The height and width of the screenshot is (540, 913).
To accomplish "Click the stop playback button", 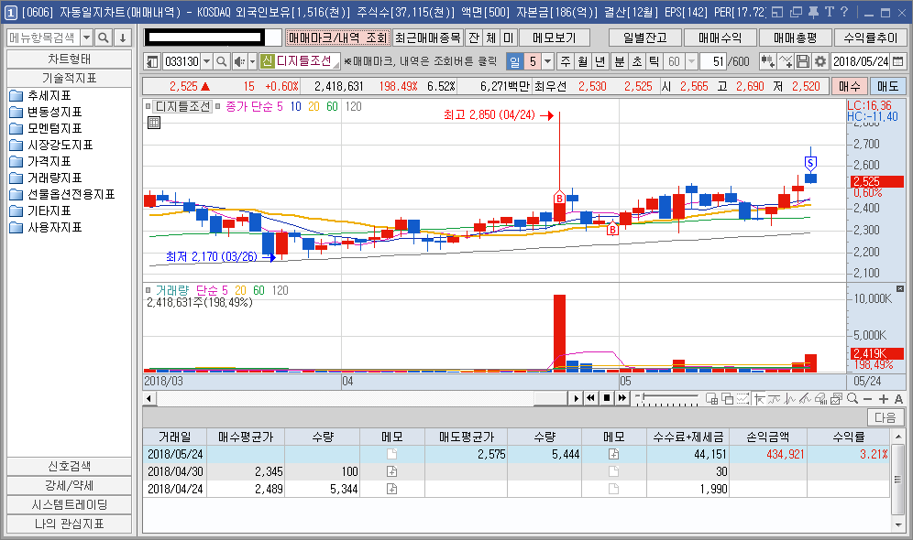I will pyautogui.click(x=607, y=398).
